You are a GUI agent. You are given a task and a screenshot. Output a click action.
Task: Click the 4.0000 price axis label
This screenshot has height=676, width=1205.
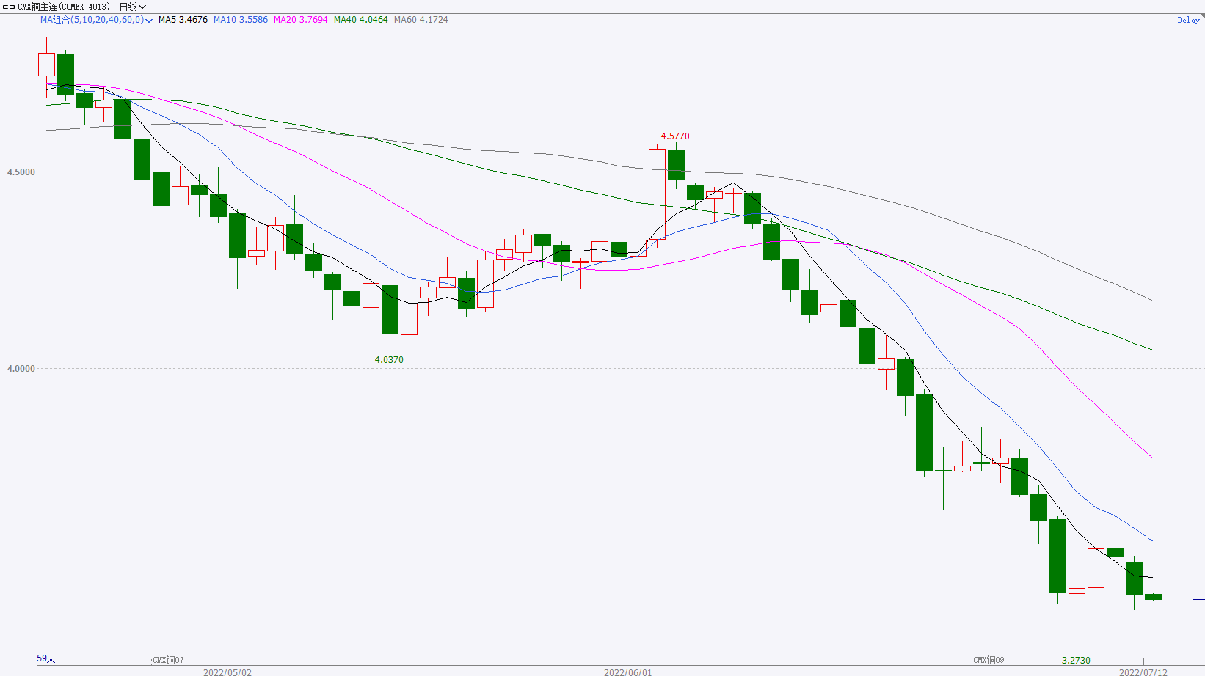(21, 369)
